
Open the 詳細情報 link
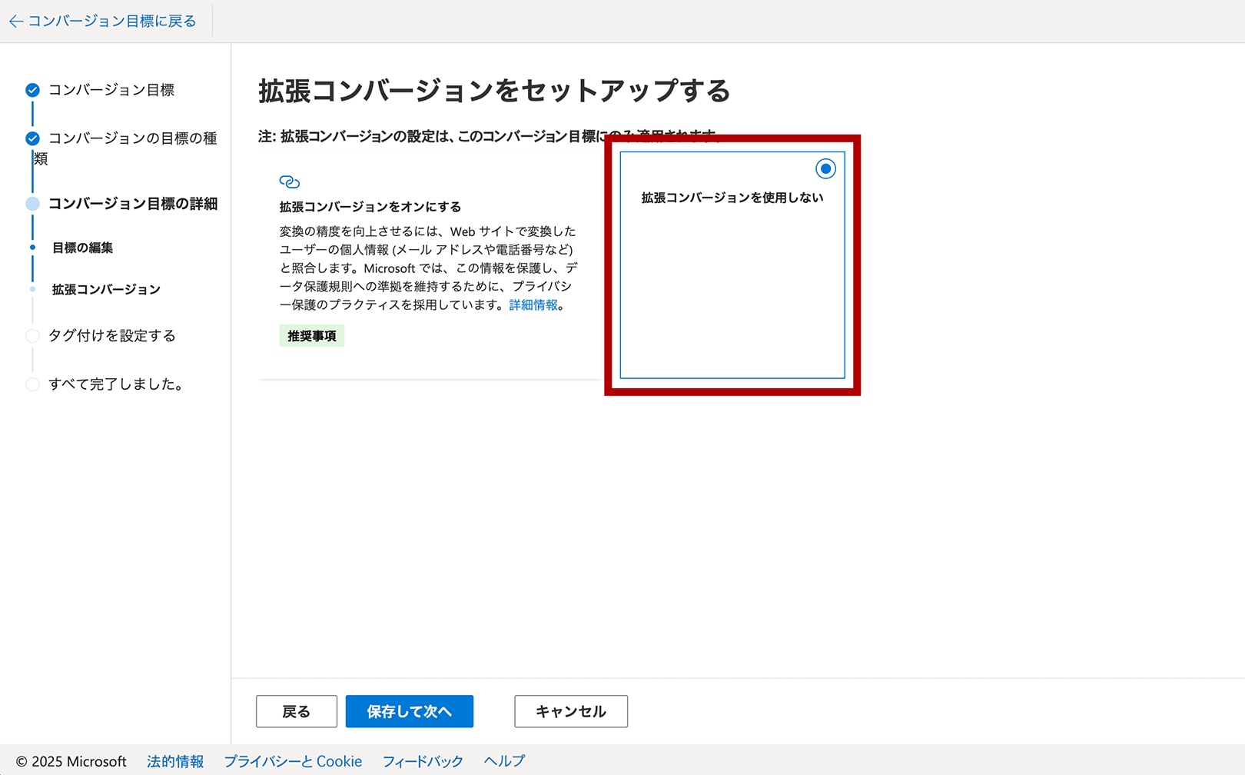point(533,304)
